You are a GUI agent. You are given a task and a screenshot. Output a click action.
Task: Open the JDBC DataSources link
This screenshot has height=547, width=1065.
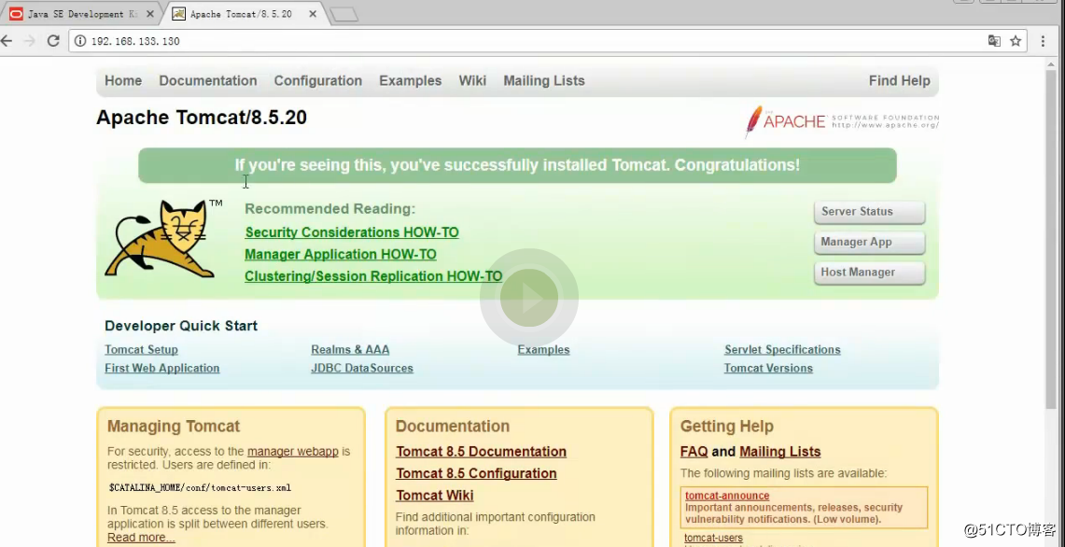click(362, 369)
